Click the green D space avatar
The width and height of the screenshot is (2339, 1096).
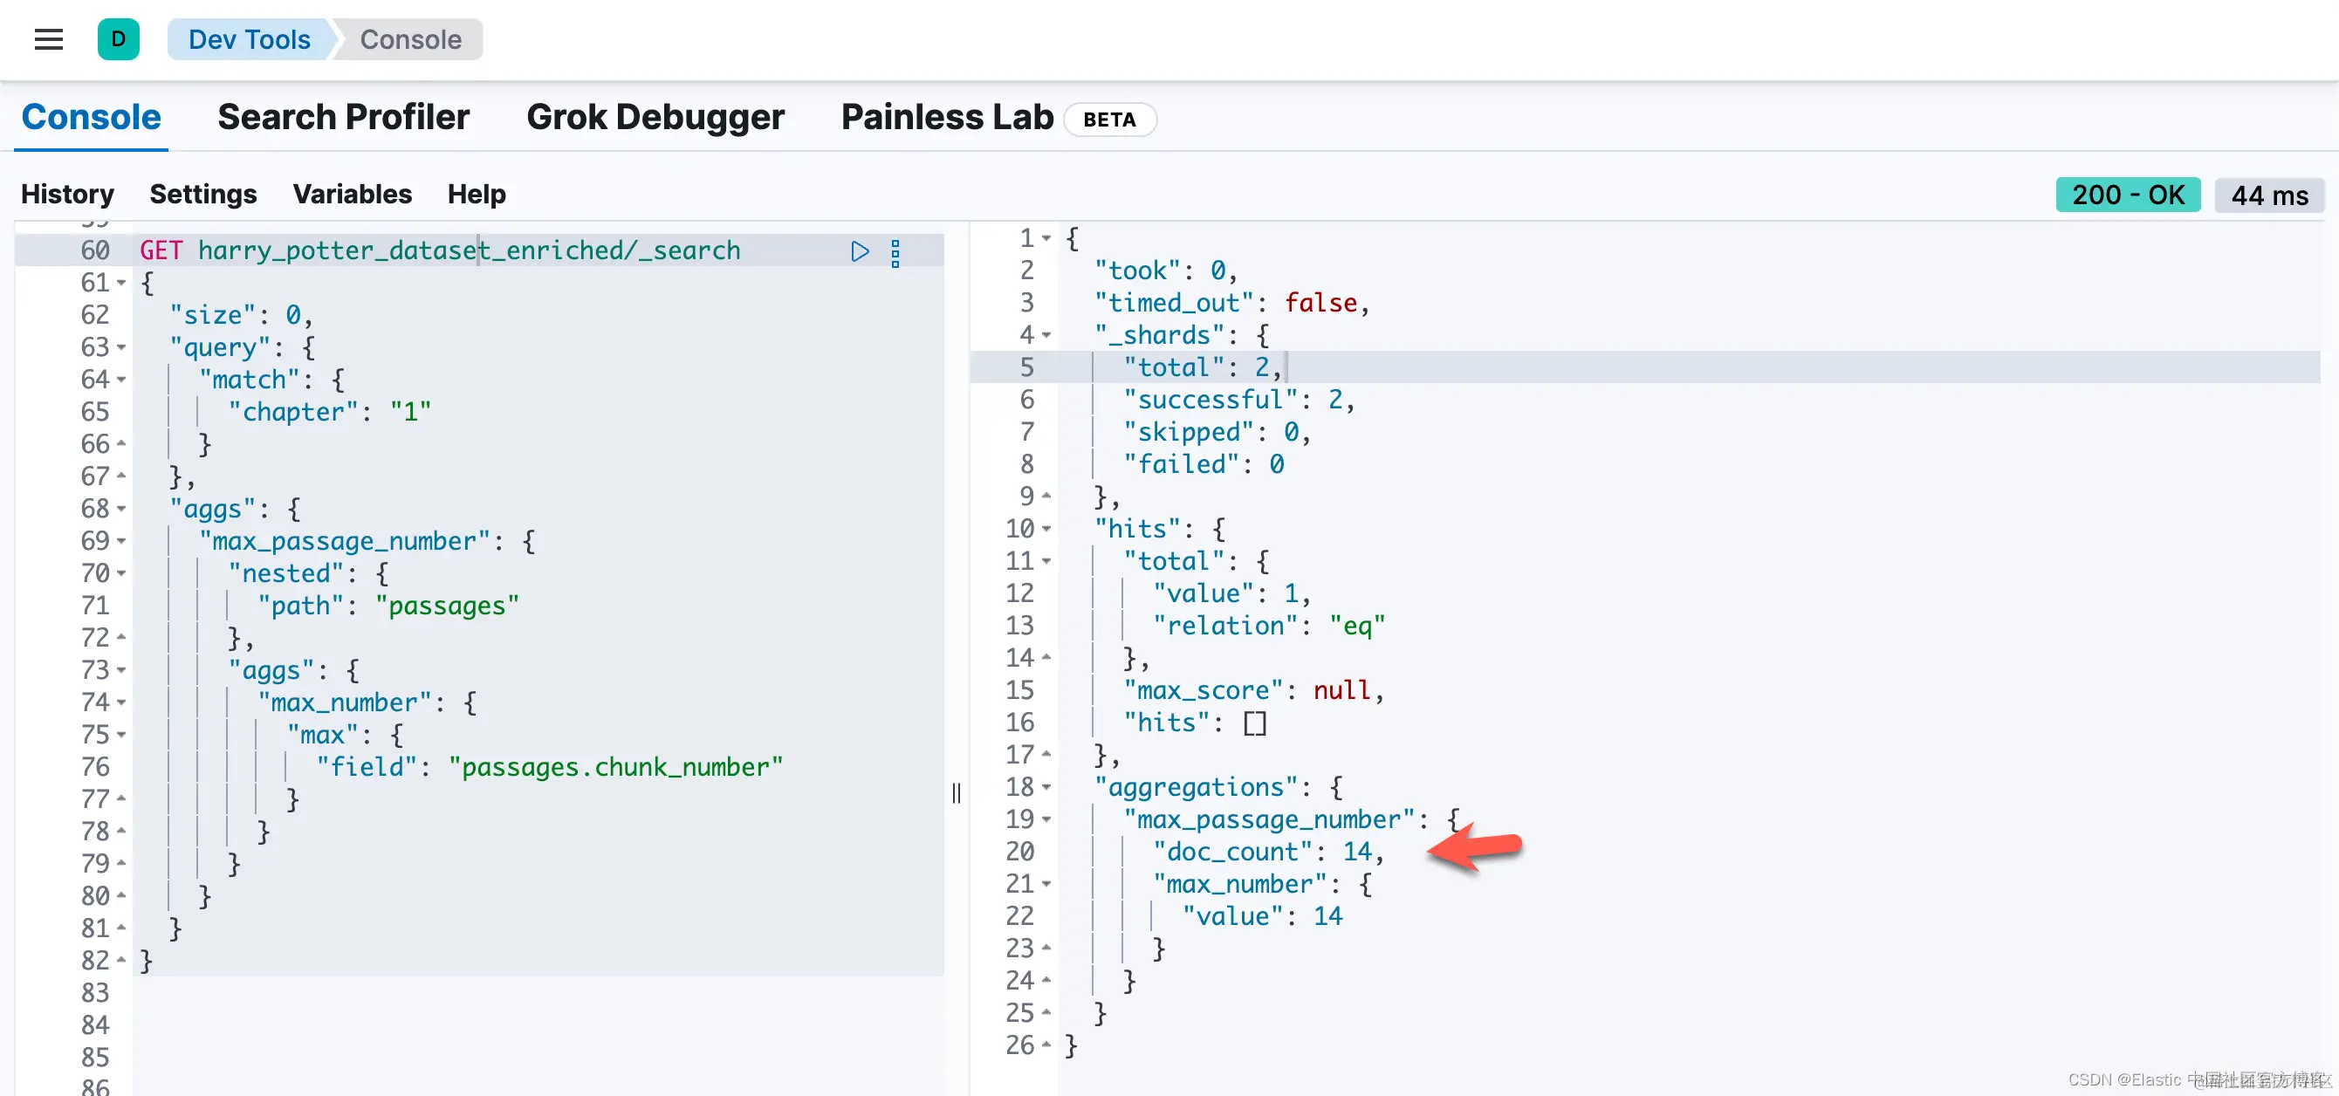(118, 39)
